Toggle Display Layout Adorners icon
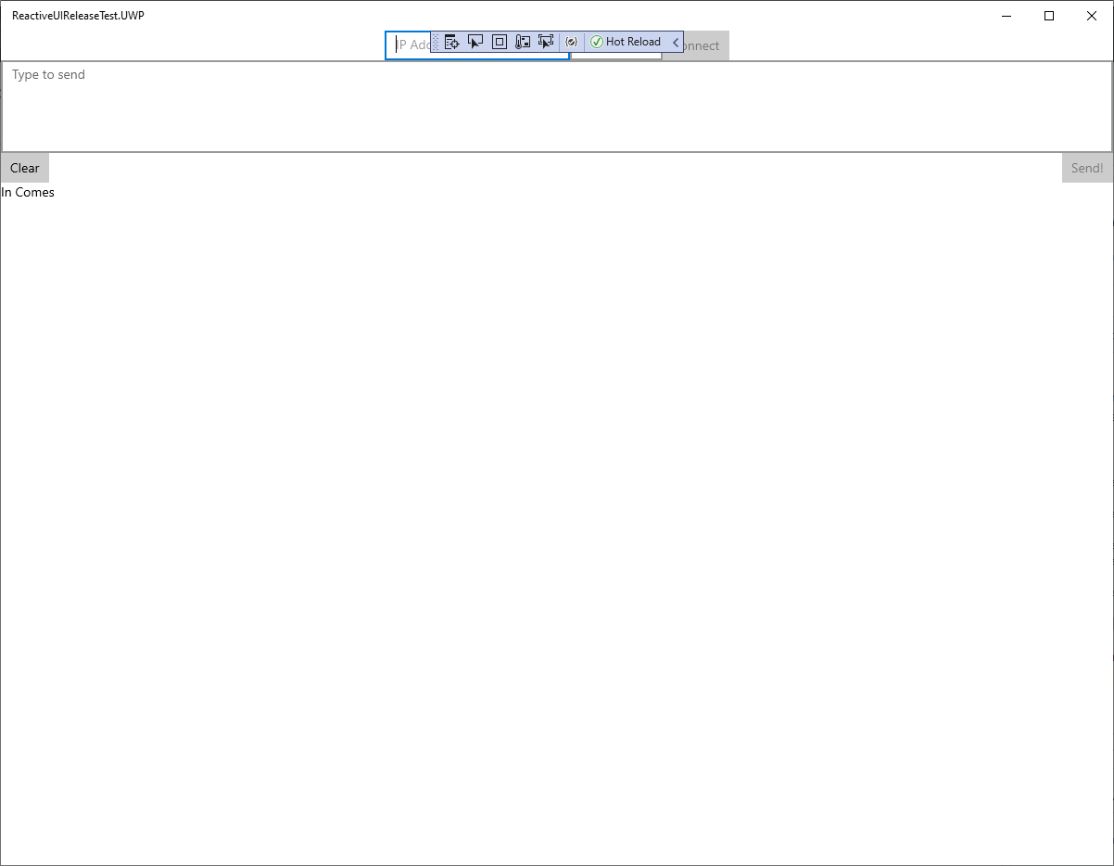 click(x=500, y=42)
